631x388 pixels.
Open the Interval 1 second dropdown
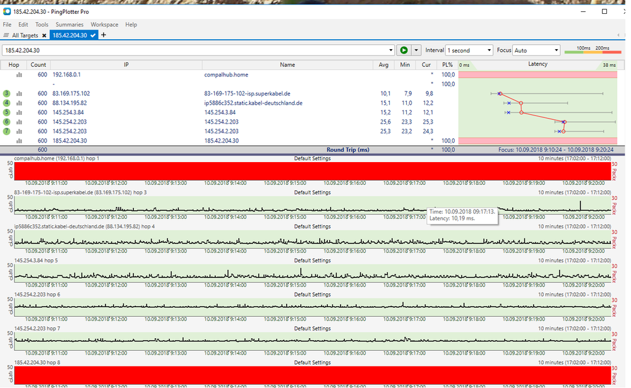click(x=469, y=50)
